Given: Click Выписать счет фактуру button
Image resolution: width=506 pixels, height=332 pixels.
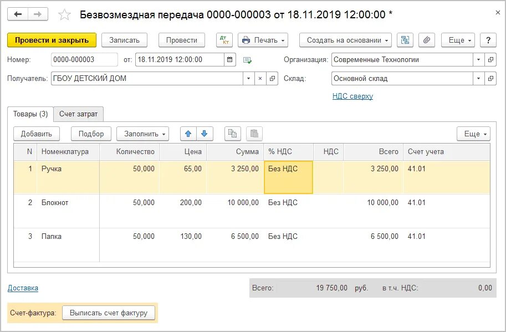Looking at the screenshot, I should tap(109, 313).
